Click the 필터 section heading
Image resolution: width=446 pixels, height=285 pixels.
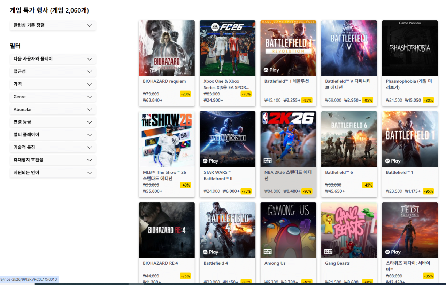coord(15,46)
